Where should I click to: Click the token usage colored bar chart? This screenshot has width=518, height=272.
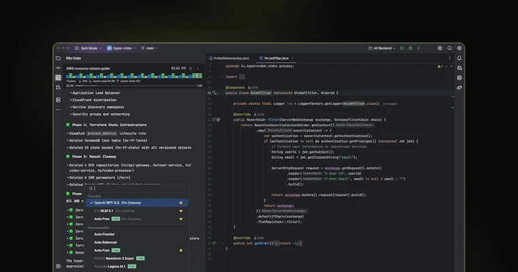pyautogui.click(x=134, y=76)
